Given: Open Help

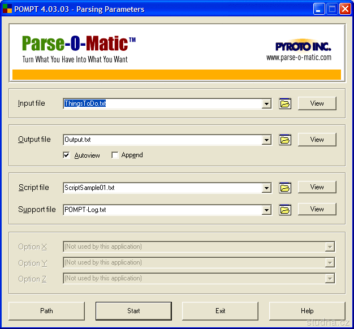Looking at the screenshot, I should point(307,311).
